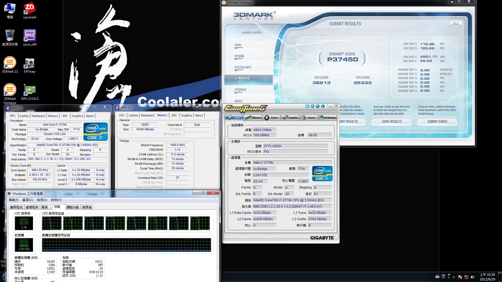Click SUBMIT SAVED in 3DMark Vantage

(x=437, y=121)
